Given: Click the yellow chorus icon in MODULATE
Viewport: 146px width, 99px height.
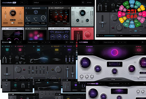Looking at the screenshot, I should [x=56, y=50].
